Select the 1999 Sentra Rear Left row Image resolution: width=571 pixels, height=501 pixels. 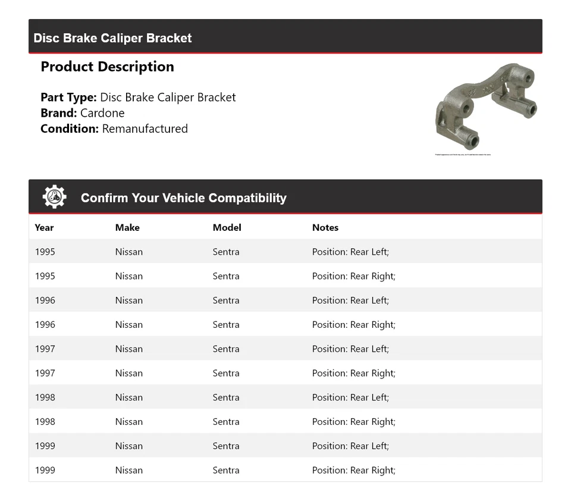285,446
